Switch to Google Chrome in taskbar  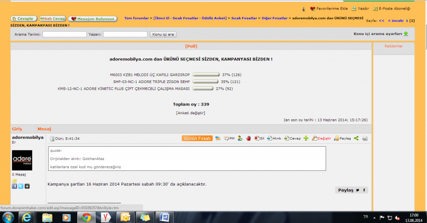click(86, 218)
